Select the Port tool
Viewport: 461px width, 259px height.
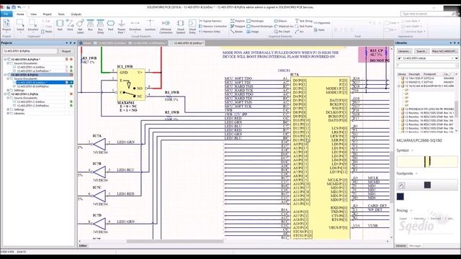pos(110,25)
